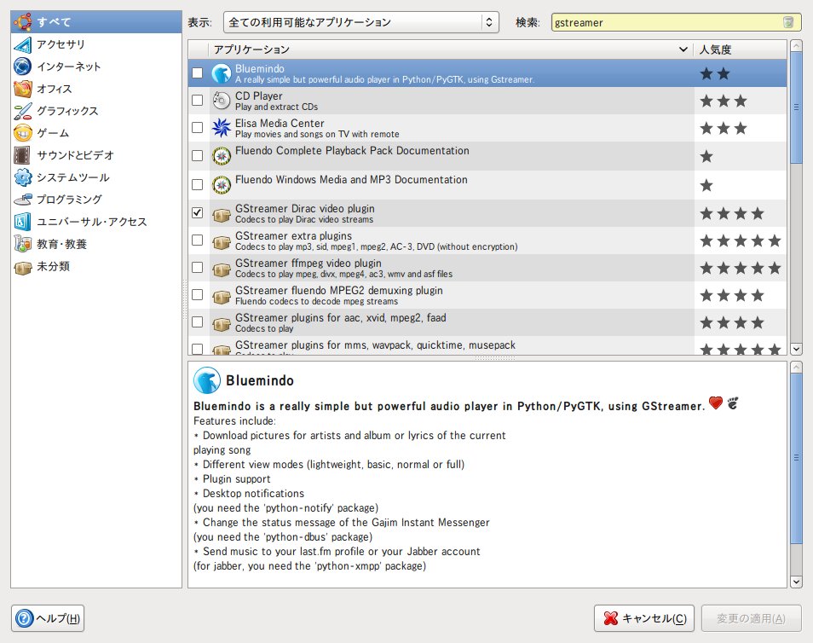Click the red heart icon in description
The width and height of the screenshot is (813, 643).
point(716,403)
